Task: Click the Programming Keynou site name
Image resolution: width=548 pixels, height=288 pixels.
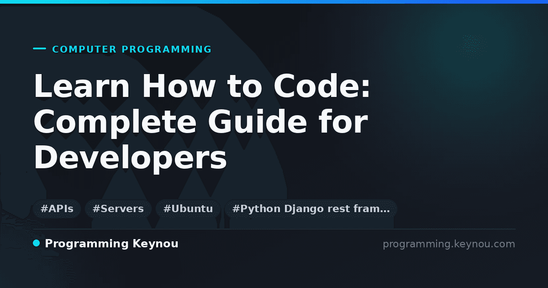Action: (x=111, y=244)
